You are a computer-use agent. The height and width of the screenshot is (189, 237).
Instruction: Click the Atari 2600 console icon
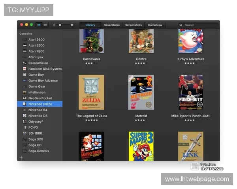pyautogui.click(x=24, y=40)
